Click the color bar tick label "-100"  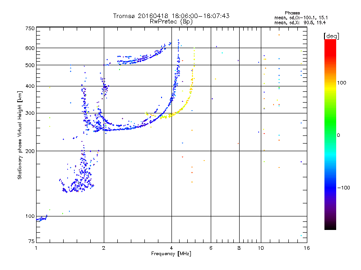344,188
